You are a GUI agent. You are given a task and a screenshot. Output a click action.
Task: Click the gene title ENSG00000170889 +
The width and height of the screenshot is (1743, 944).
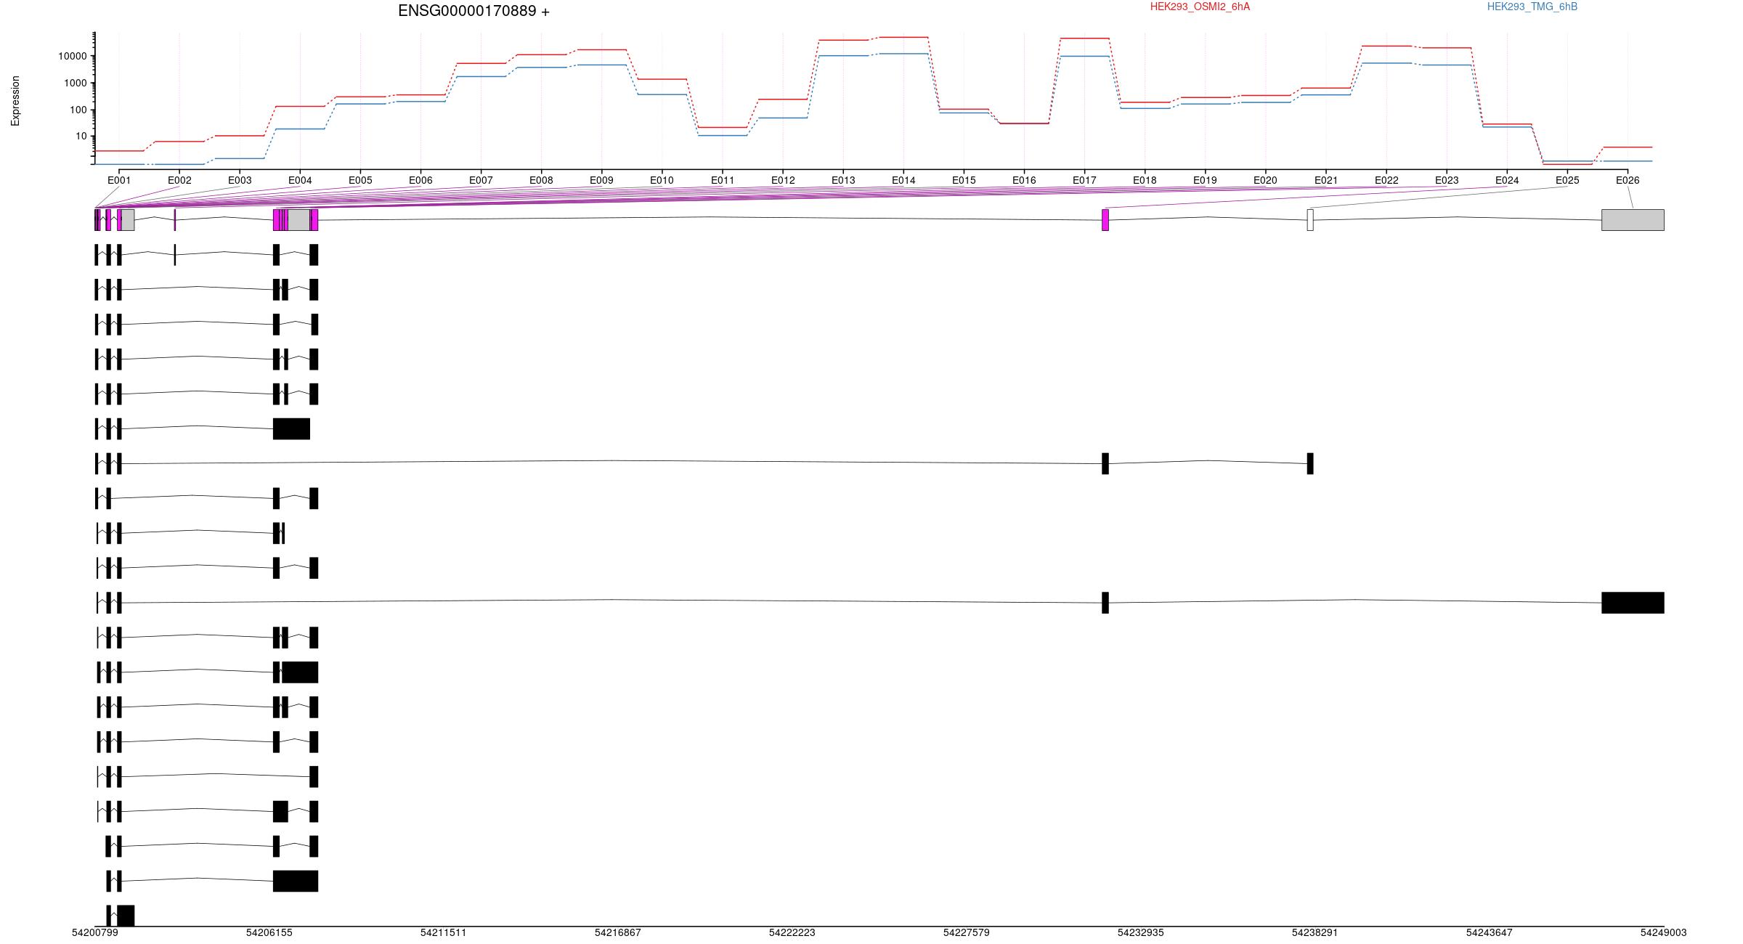coord(474,11)
